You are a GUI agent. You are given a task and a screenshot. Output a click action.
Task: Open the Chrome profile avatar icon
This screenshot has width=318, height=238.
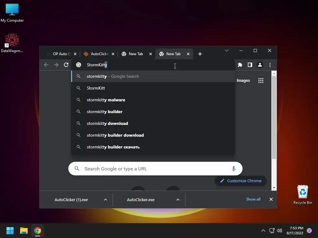tap(260, 65)
